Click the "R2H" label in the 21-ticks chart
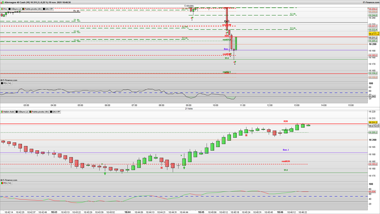 pos(286,122)
